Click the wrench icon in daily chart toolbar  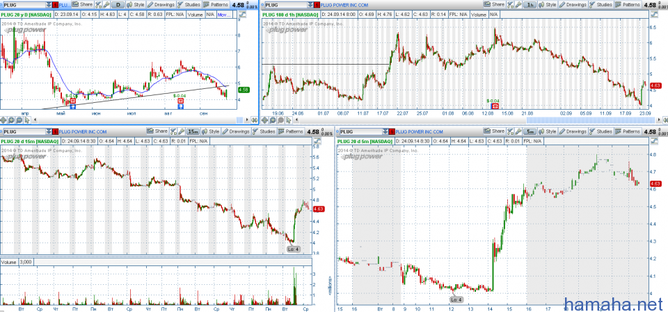point(106,5)
